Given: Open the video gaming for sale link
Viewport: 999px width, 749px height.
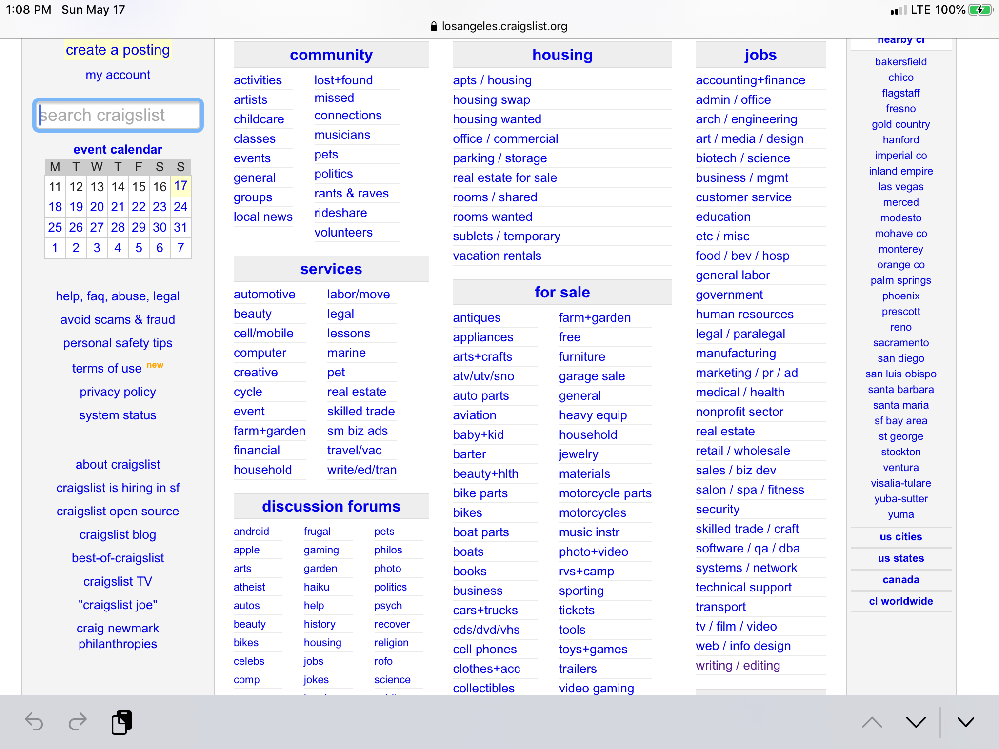Looking at the screenshot, I should [x=597, y=688].
